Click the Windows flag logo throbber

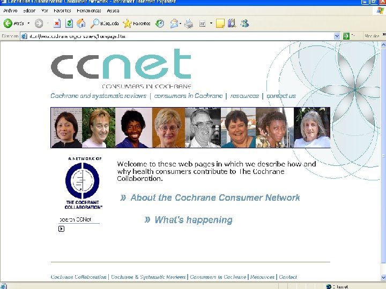tap(380, 11)
